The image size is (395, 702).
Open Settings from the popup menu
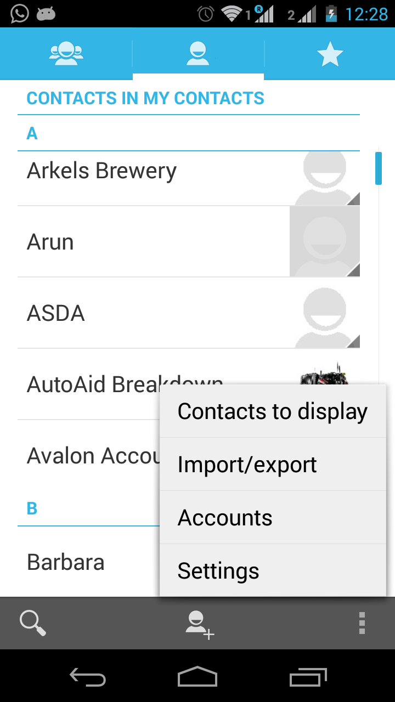pyautogui.click(x=273, y=571)
